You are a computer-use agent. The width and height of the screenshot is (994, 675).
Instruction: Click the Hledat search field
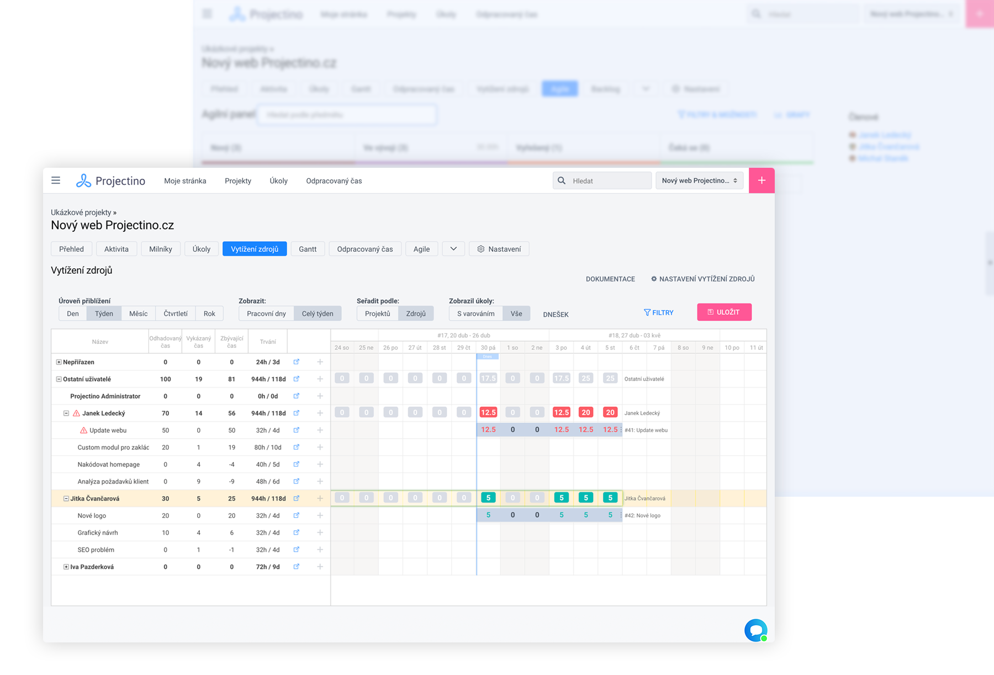pyautogui.click(x=602, y=180)
